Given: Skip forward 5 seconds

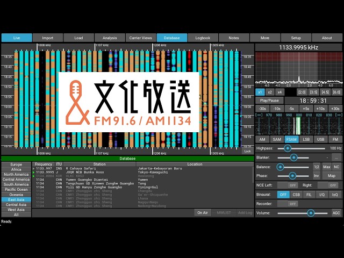Looking at the screenshot, I should click(x=306, y=109).
